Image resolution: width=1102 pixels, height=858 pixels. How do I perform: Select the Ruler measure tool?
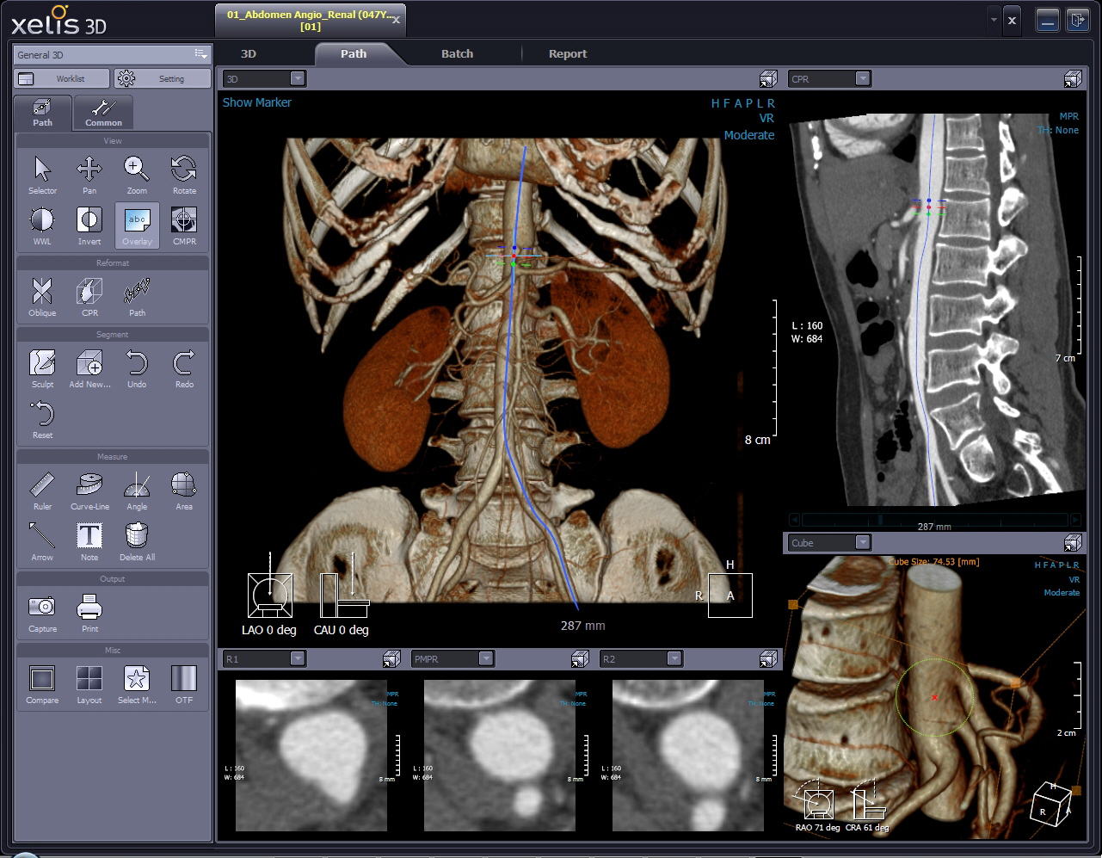click(x=42, y=491)
